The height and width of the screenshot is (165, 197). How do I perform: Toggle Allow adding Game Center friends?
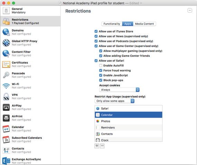tap(101, 56)
